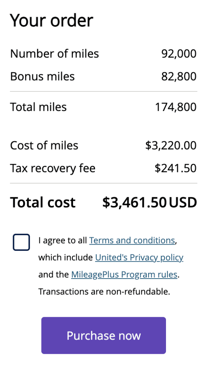The width and height of the screenshot is (213, 370).
Task: Click the 'Total cost' label
Action: 42,202
